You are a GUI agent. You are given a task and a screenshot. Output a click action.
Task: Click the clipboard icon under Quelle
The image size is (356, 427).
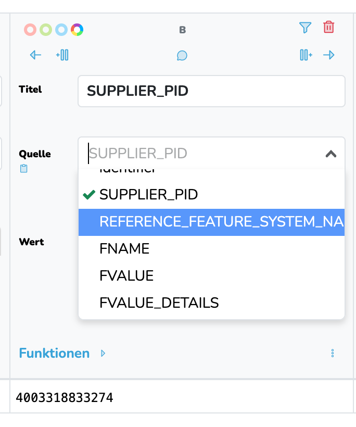pos(23,168)
